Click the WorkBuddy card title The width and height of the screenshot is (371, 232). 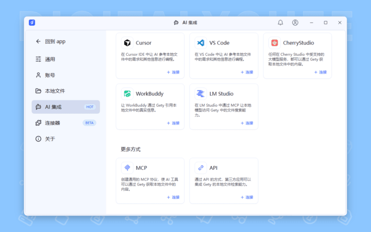[149, 94]
